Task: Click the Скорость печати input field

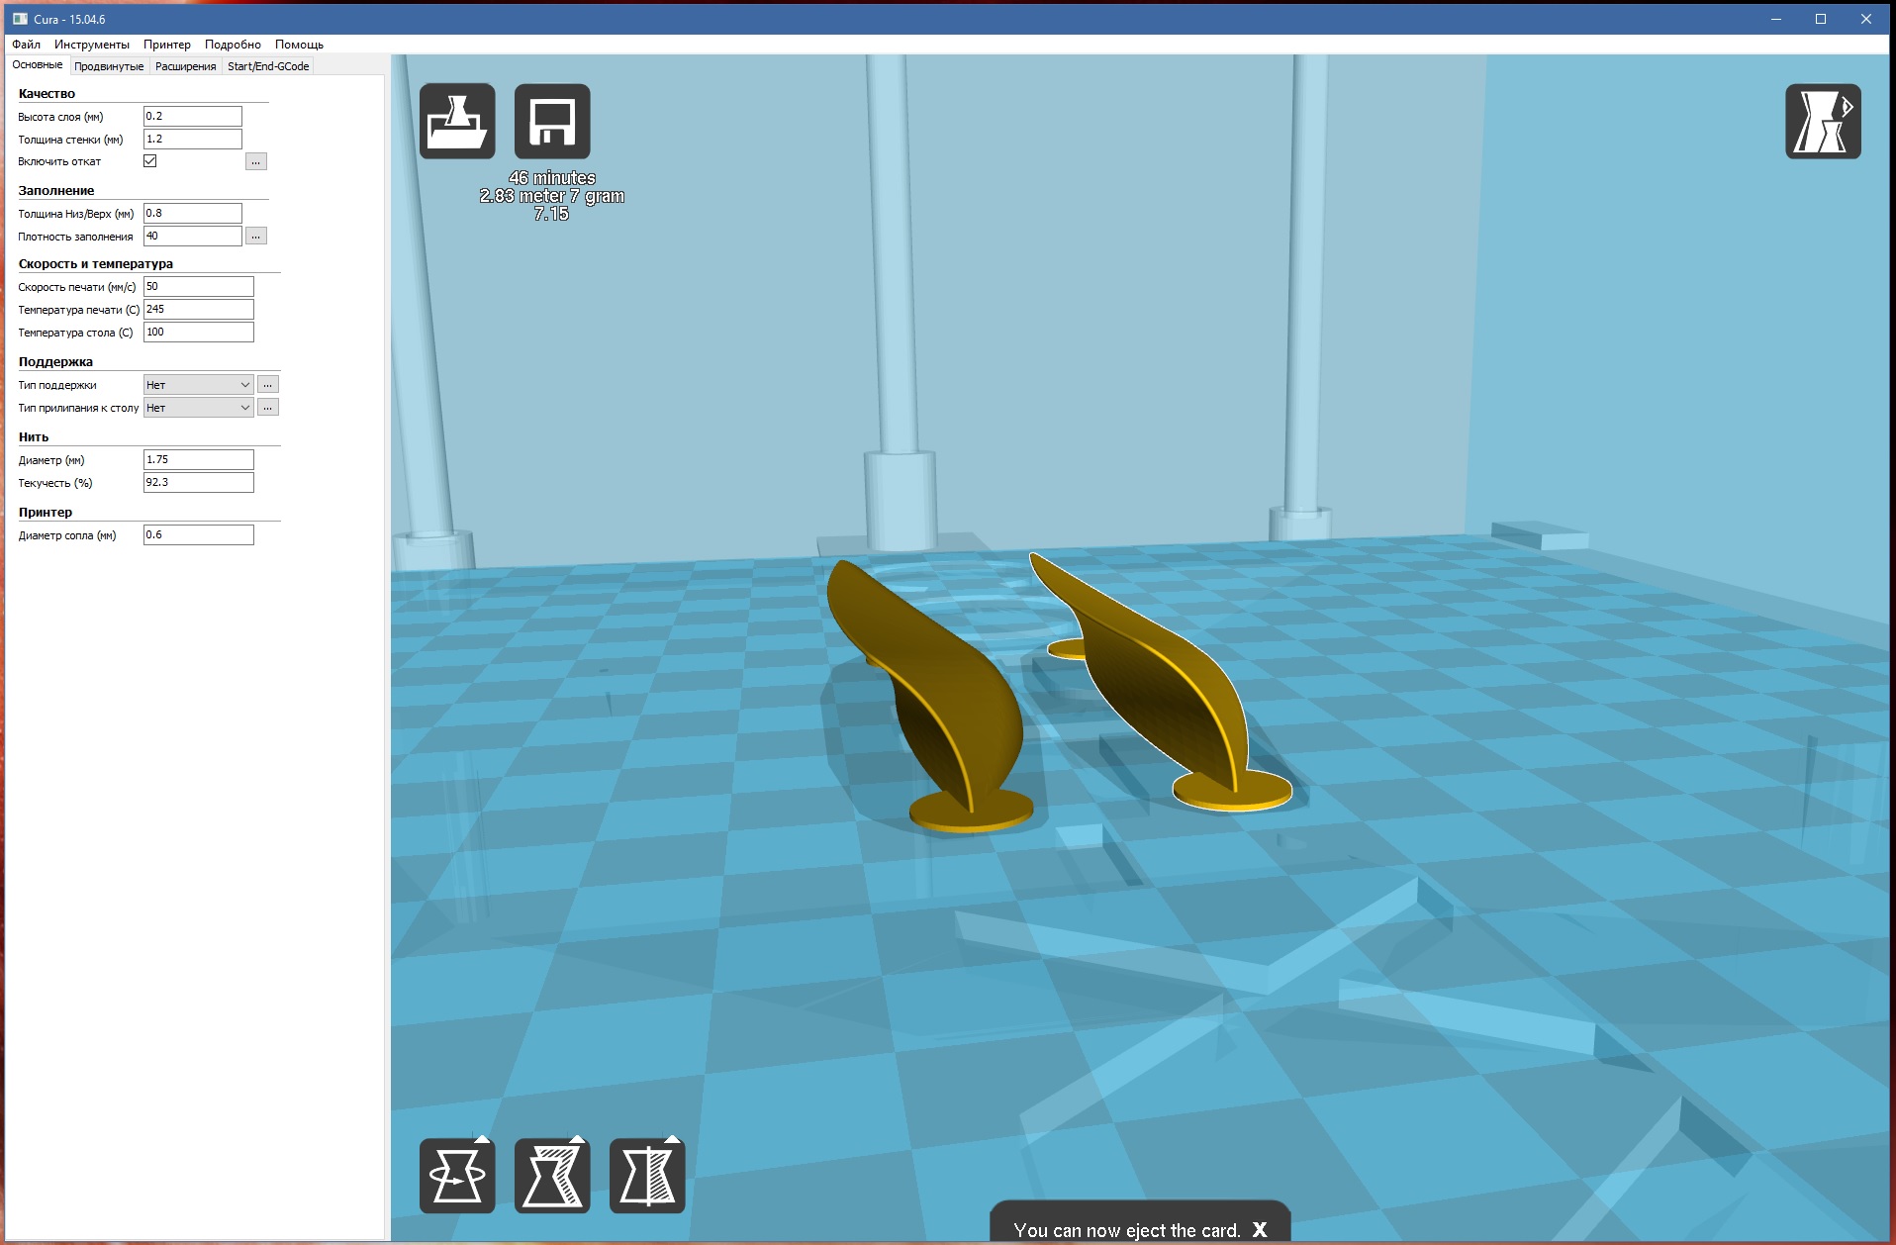Action: (199, 286)
